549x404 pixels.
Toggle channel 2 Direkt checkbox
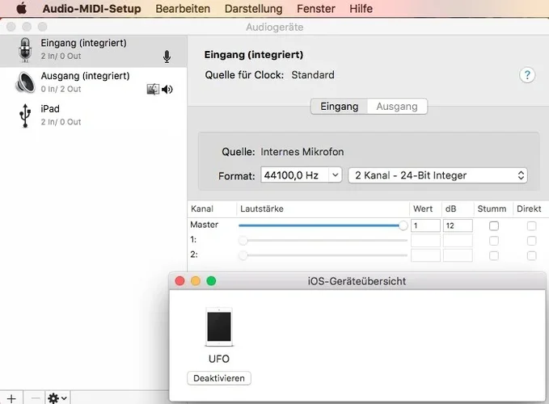click(x=531, y=255)
